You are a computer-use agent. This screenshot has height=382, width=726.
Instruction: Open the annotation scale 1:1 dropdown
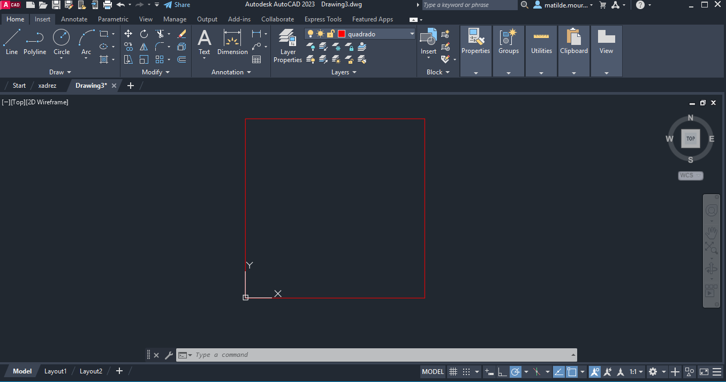tap(636, 372)
